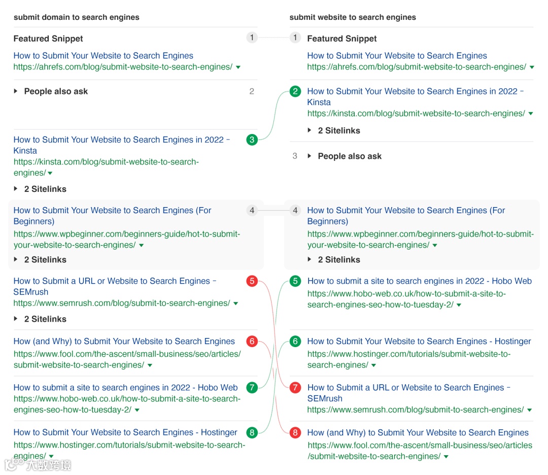Expand 2 Sitelinks under right Kinsta result

pos(334,131)
